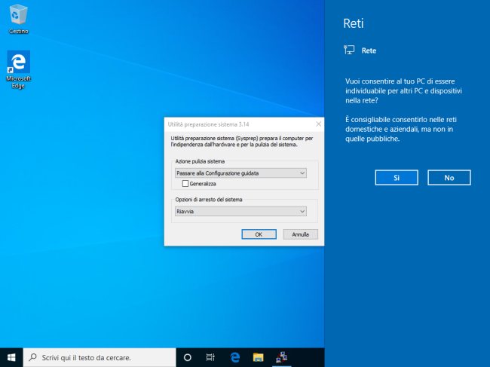Screen dimensions: 490x367
Task: Click the Rete network name label
Action: [369, 50]
